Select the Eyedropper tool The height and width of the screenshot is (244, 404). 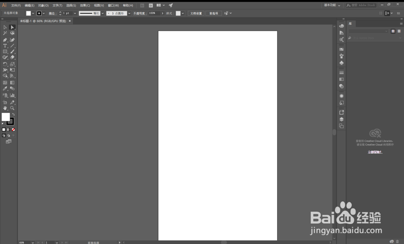click(x=5, y=88)
